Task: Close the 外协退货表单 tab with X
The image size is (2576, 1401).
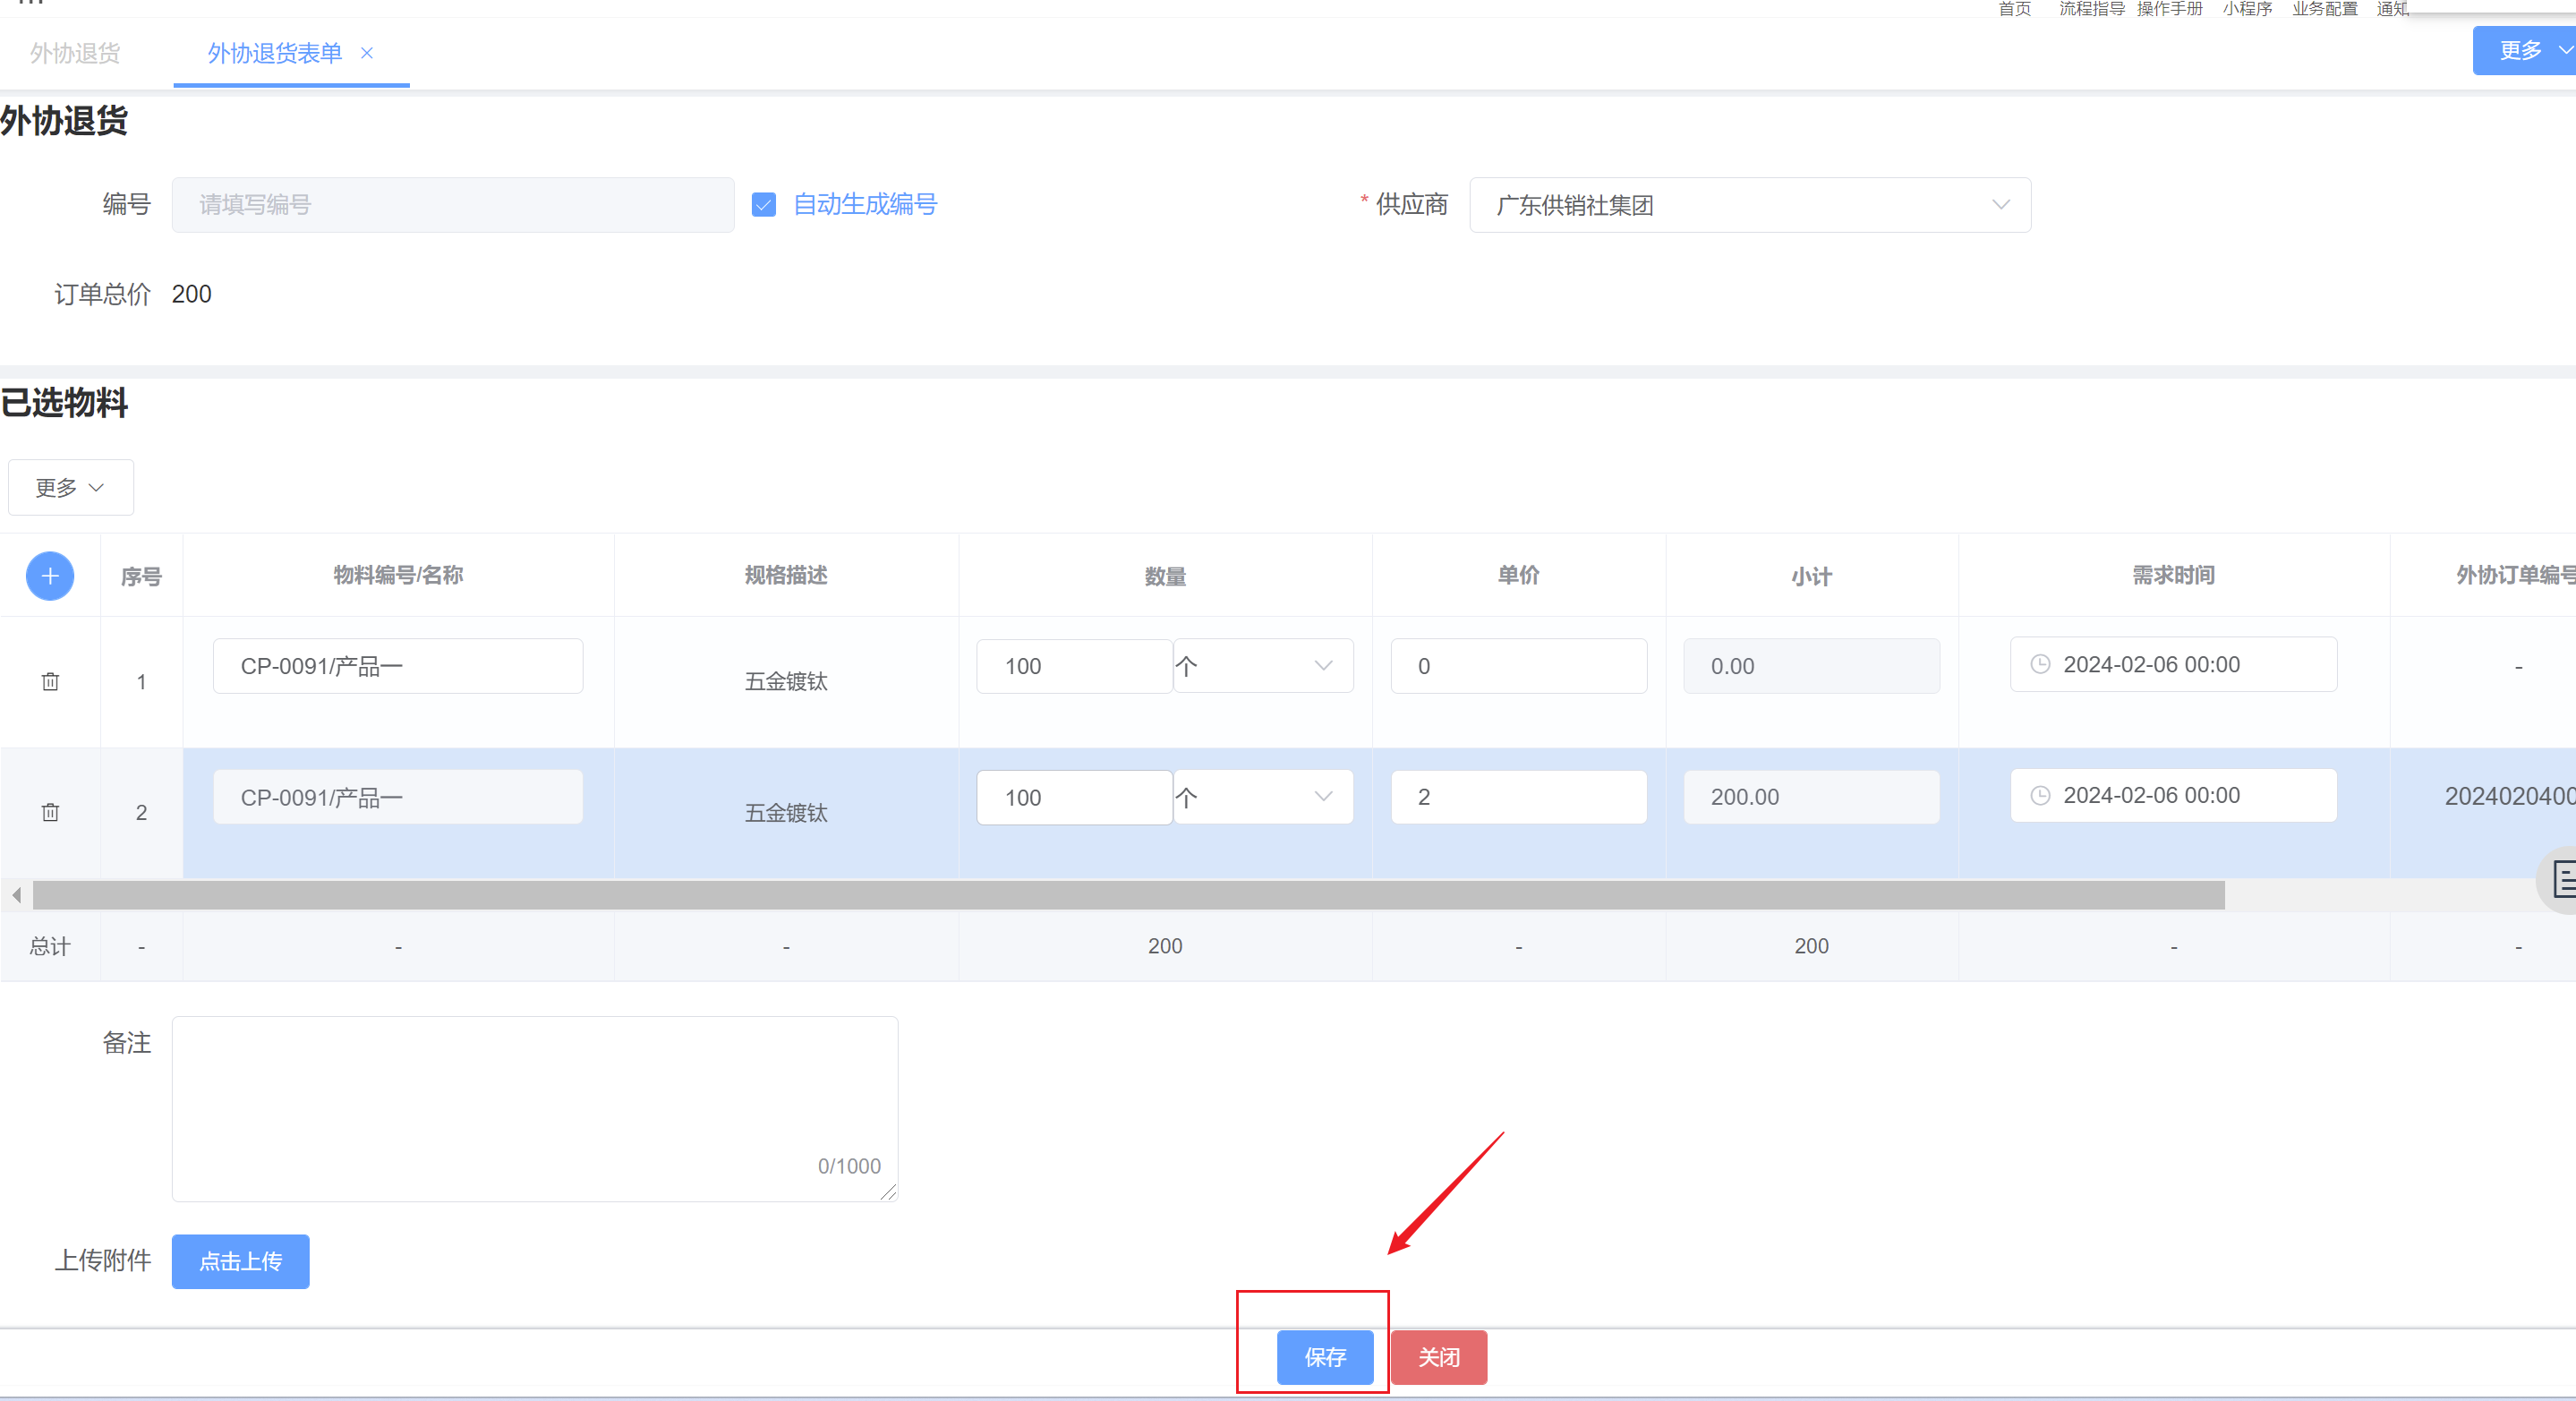Action: pos(367,53)
